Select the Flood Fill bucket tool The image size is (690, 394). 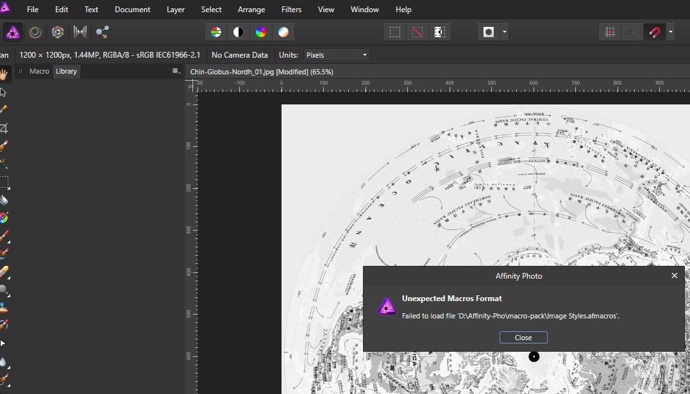(x=3, y=200)
